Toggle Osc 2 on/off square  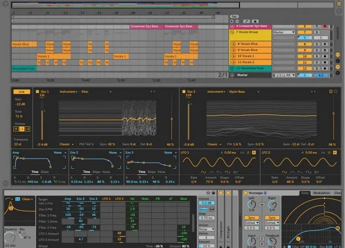pyautogui.click(x=184, y=92)
